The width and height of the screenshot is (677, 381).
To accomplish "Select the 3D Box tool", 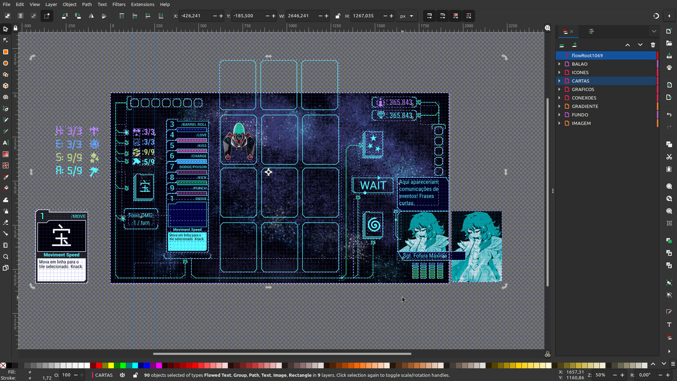I will pyautogui.click(x=6, y=86).
